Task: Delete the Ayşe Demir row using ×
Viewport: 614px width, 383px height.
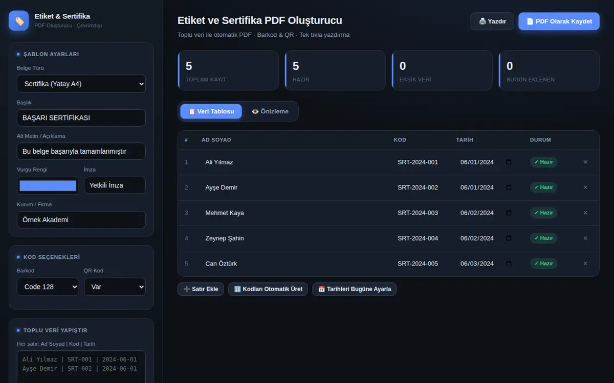Action: (585, 187)
